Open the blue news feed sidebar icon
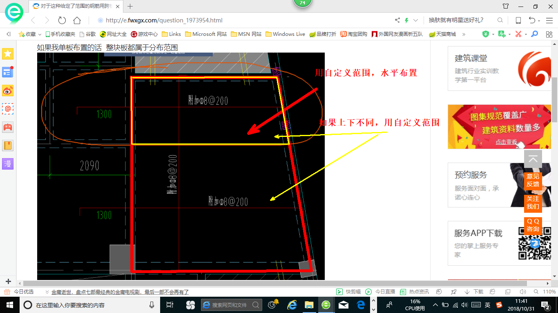 pyautogui.click(x=8, y=72)
